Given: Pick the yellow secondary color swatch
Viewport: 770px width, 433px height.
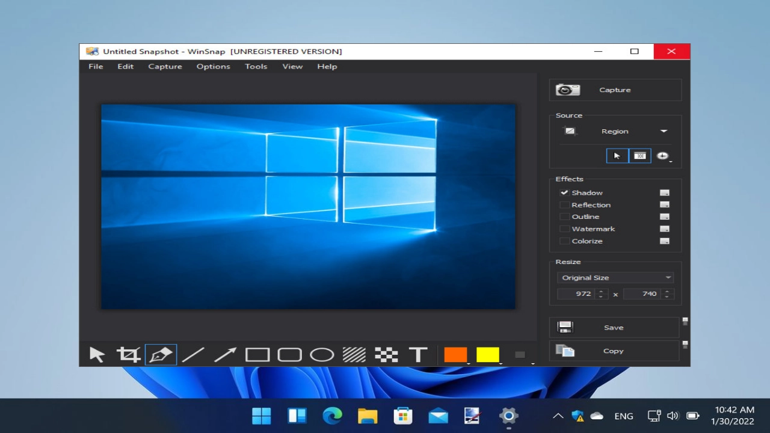Looking at the screenshot, I should (488, 355).
